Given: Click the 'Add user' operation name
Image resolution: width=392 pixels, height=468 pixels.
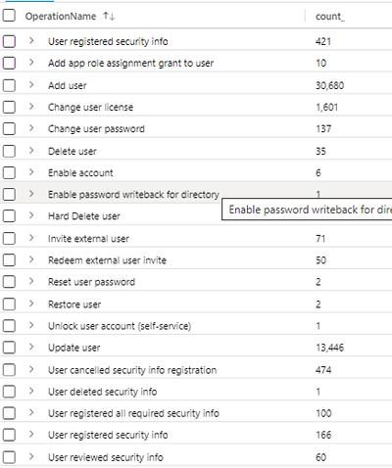Looking at the screenshot, I should click(x=68, y=85).
